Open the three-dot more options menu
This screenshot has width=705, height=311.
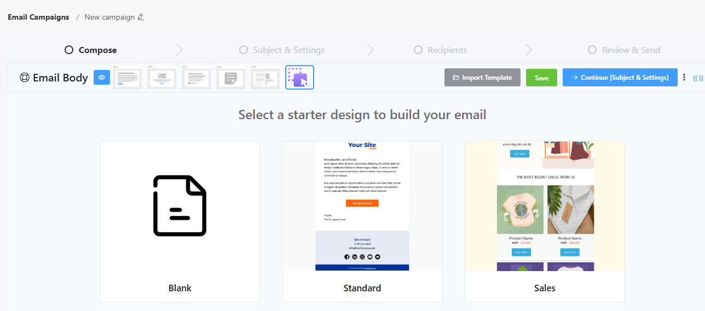[684, 78]
